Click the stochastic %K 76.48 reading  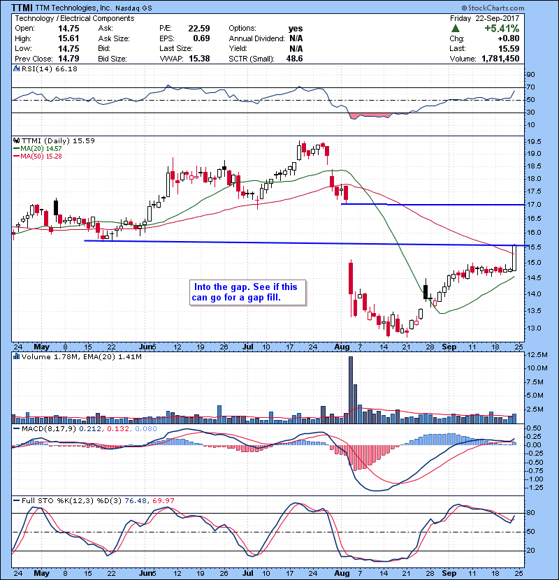[x=136, y=500]
